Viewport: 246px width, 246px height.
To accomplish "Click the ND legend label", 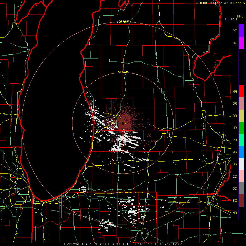I will pyautogui.click(x=235, y=213).
